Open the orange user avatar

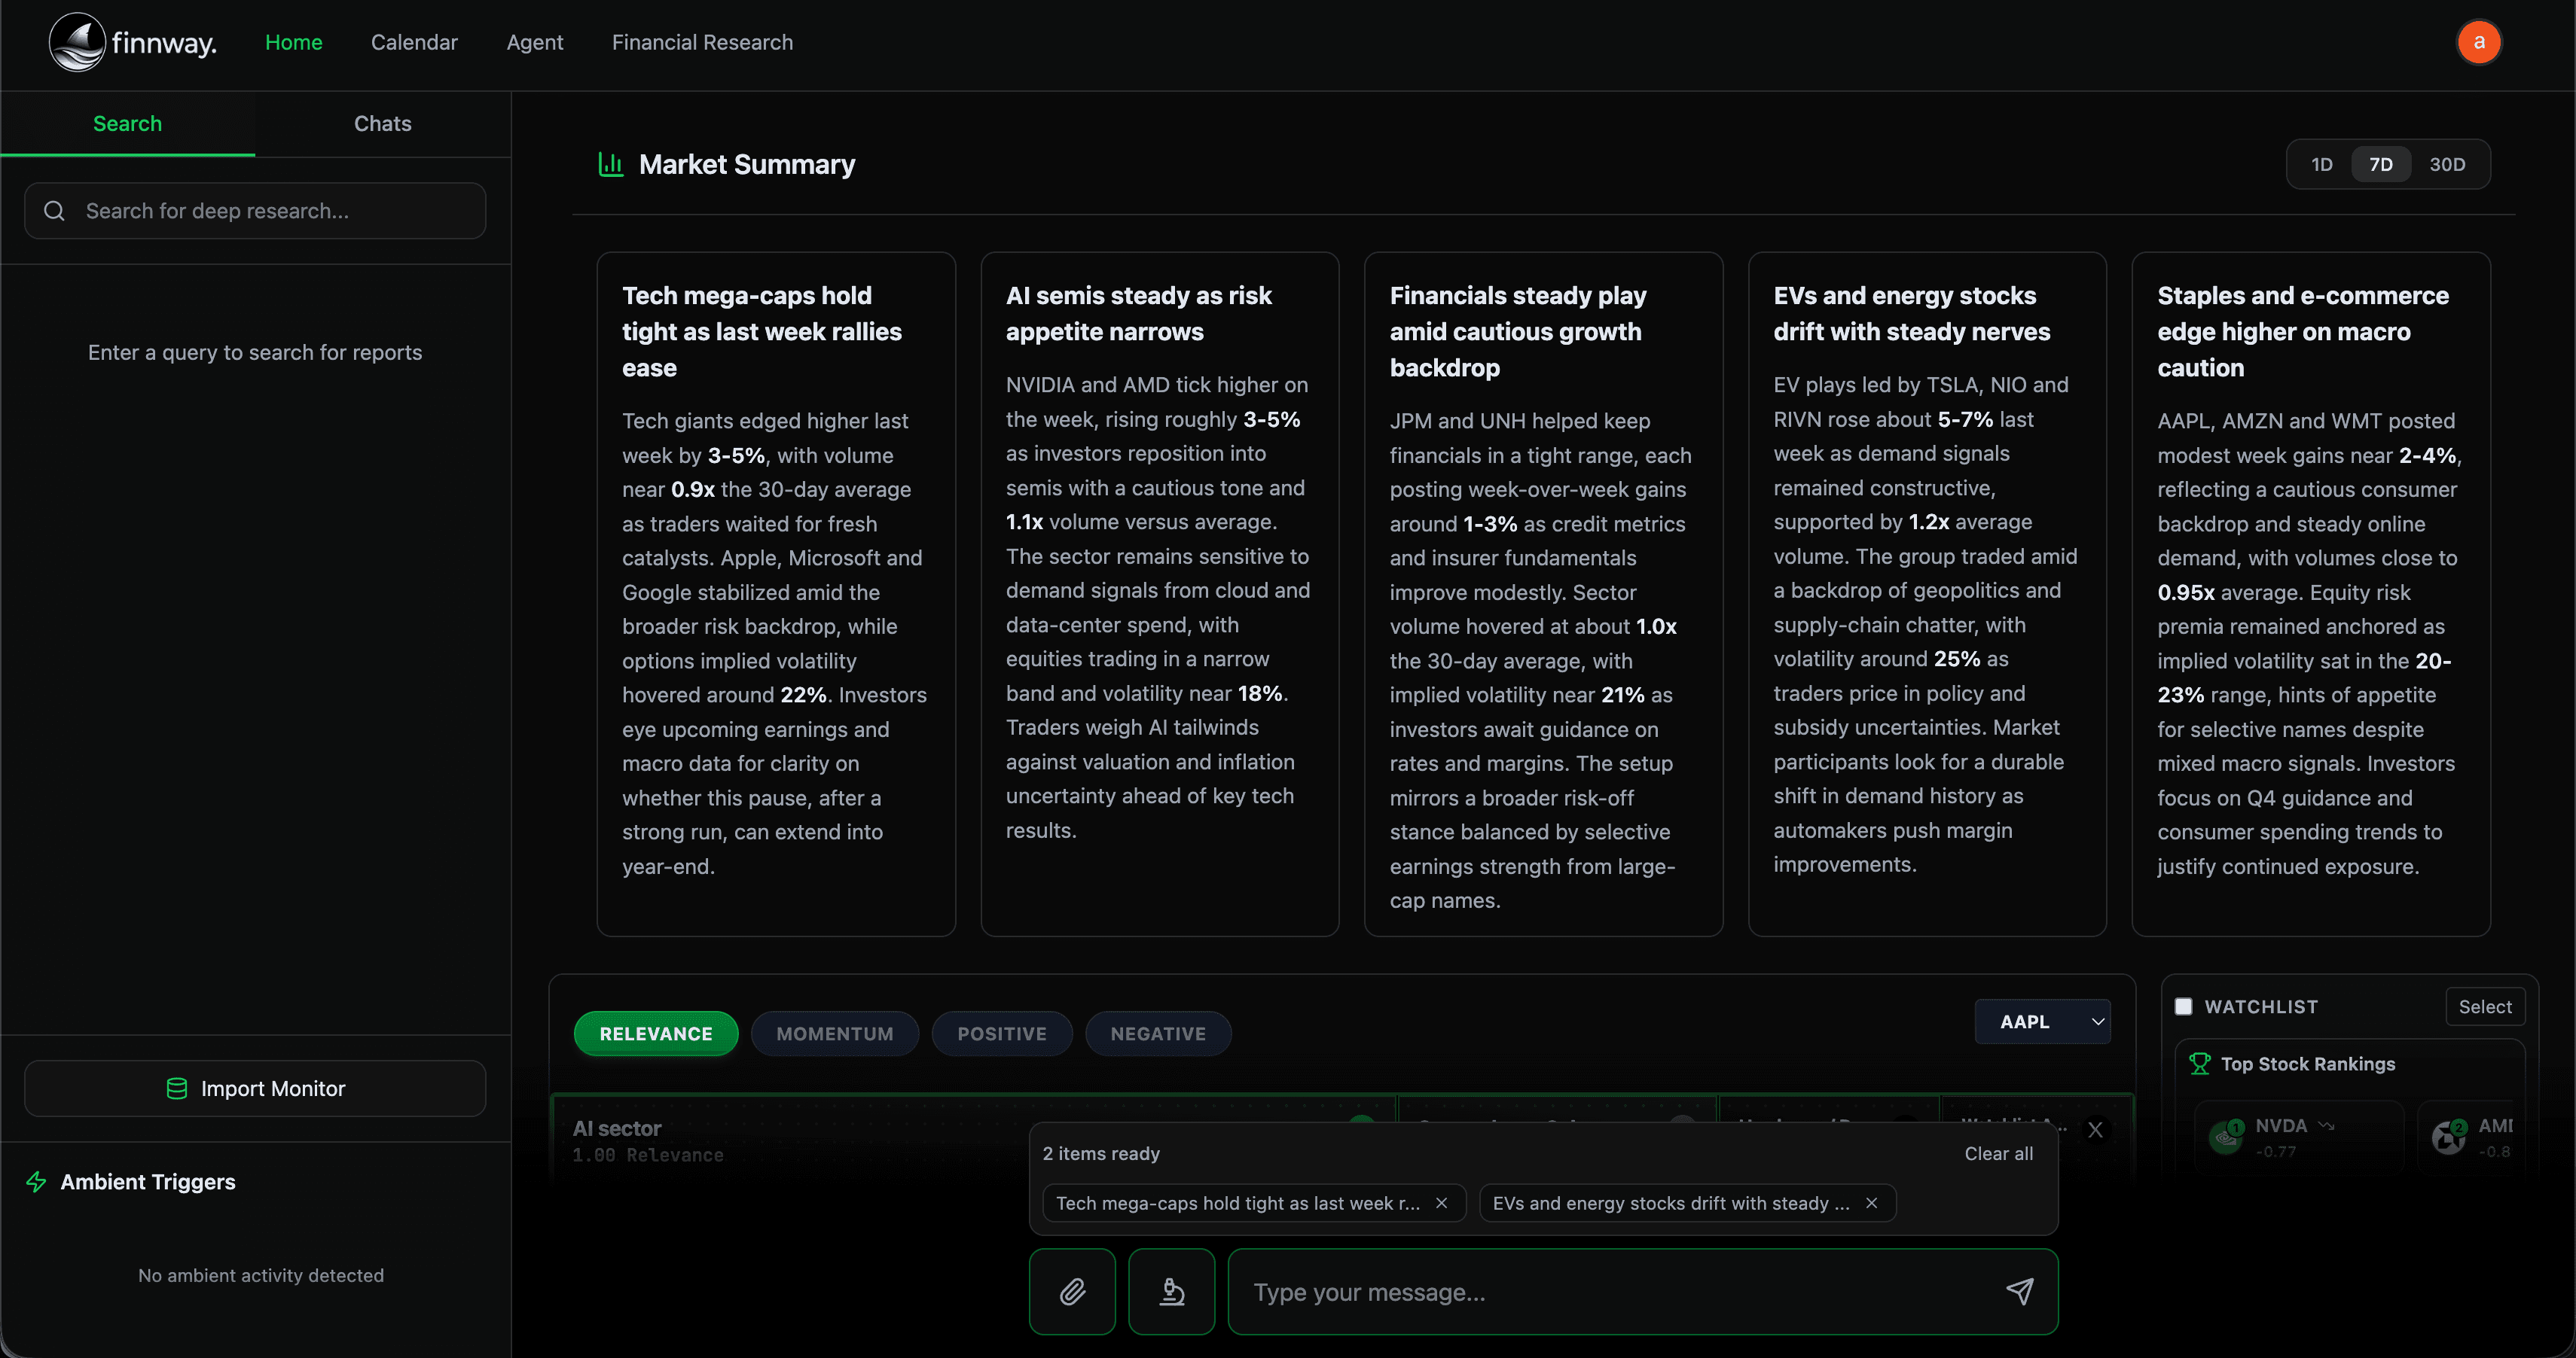click(x=2478, y=42)
